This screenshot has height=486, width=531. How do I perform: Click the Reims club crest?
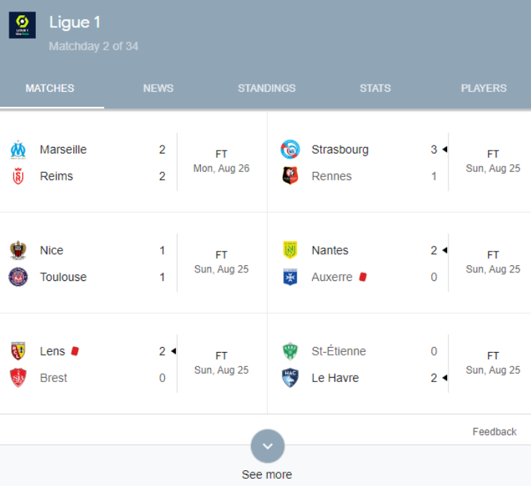[18, 176]
